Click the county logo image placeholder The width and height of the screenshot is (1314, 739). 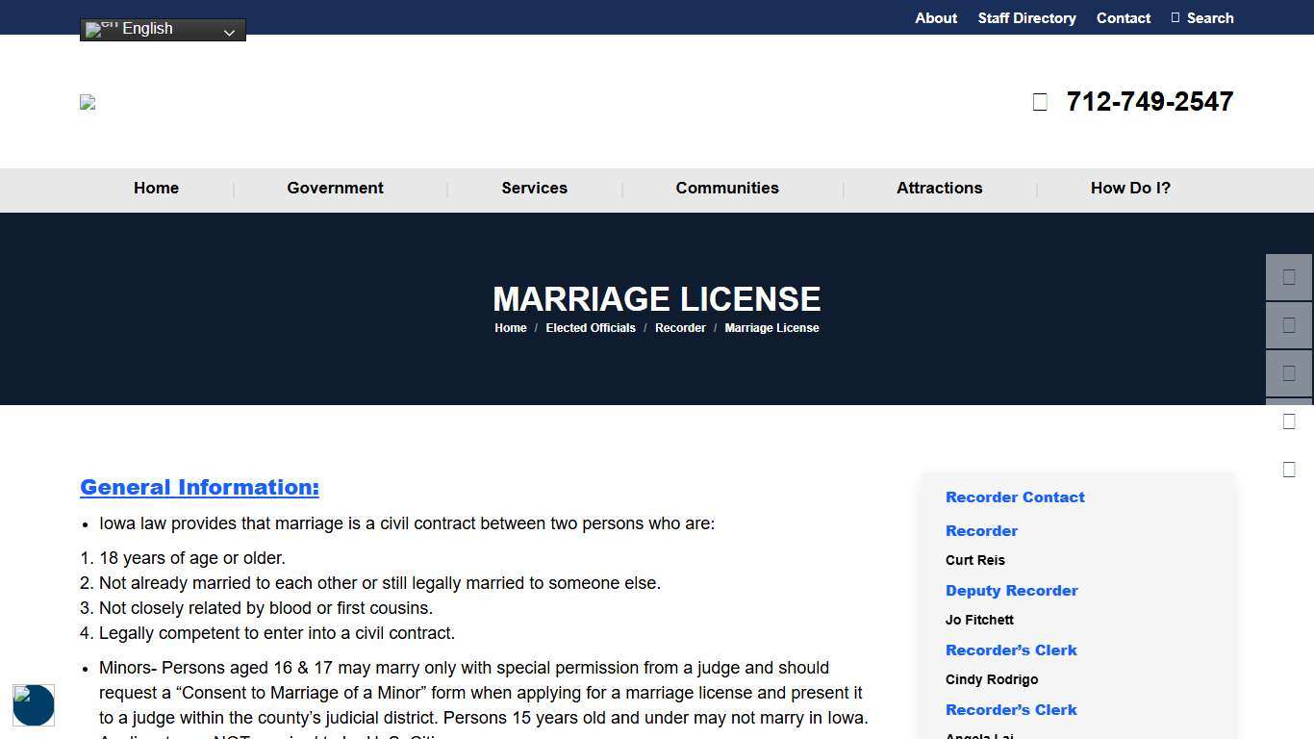click(x=87, y=102)
